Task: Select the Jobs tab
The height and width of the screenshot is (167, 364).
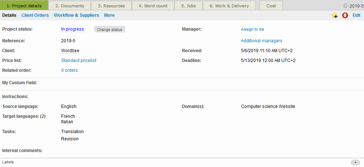Action: tap(189, 6)
